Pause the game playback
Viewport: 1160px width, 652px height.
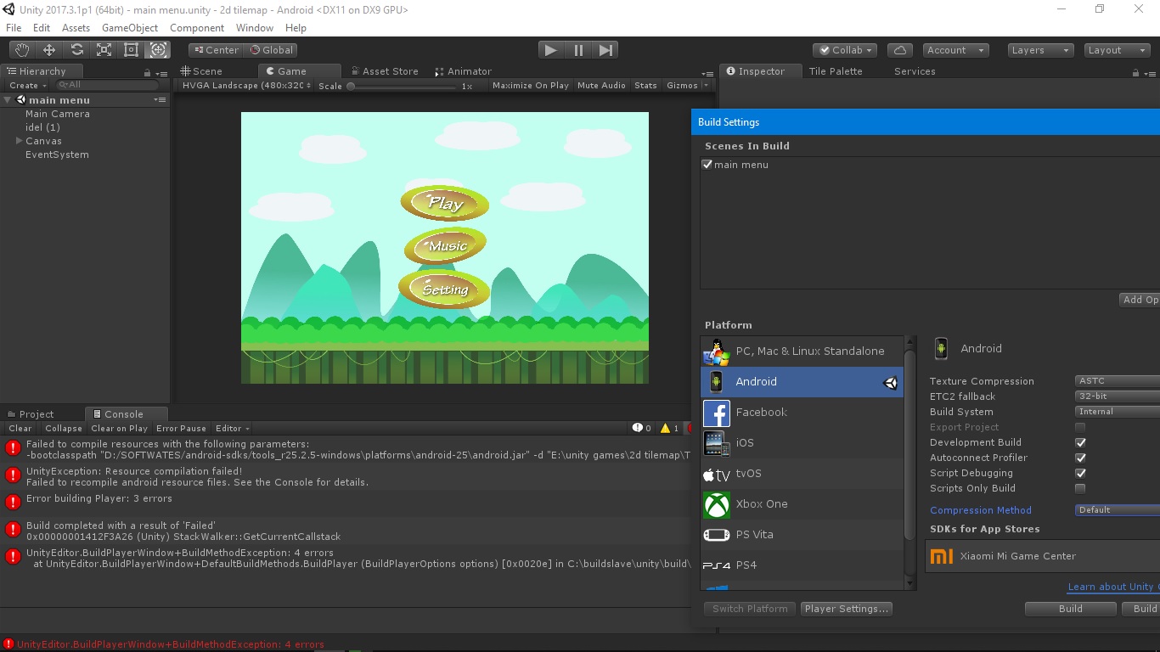click(x=578, y=50)
